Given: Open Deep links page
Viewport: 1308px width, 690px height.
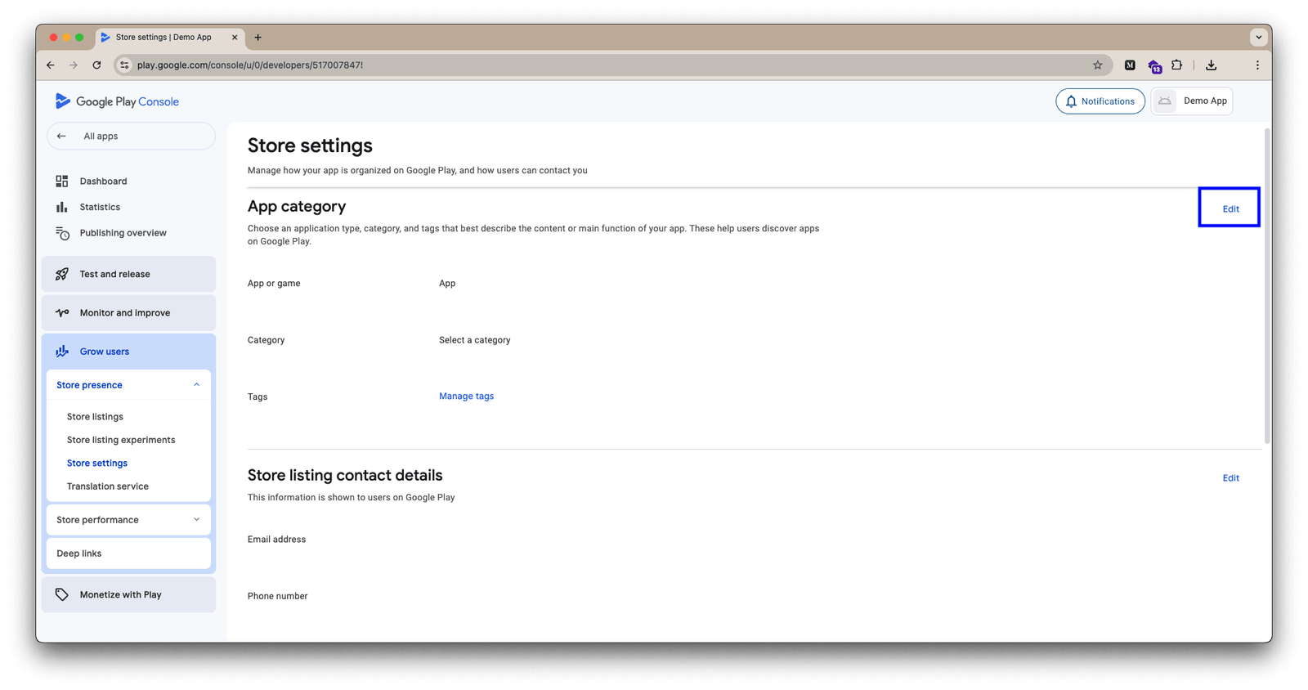Looking at the screenshot, I should pos(128,553).
